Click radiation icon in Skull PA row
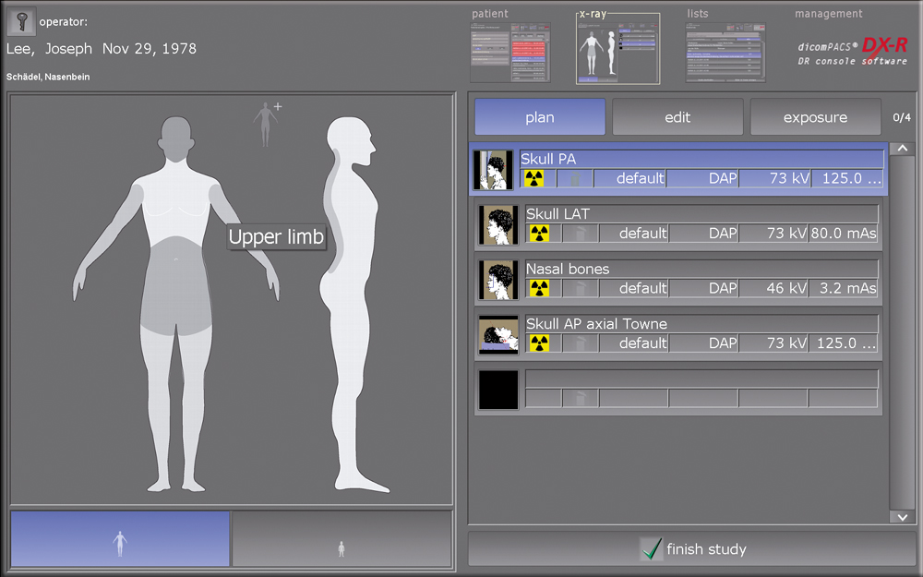923x577 pixels. click(534, 178)
